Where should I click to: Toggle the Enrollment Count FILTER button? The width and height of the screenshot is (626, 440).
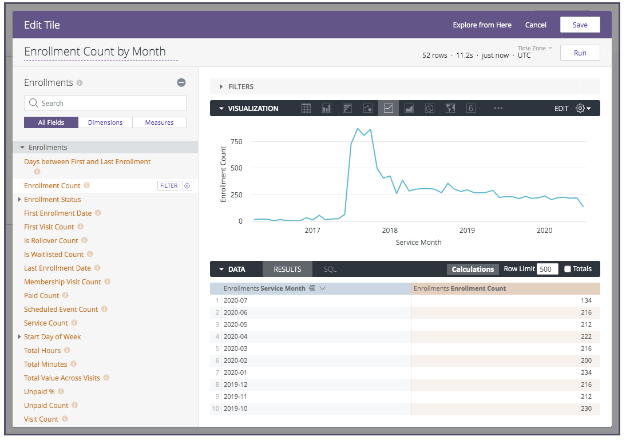click(169, 185)
